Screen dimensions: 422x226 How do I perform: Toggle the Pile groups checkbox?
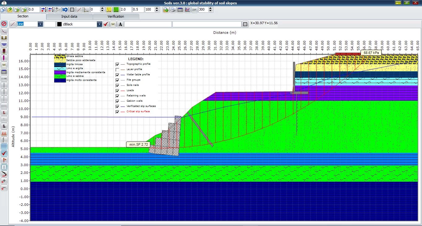[117, 80]
